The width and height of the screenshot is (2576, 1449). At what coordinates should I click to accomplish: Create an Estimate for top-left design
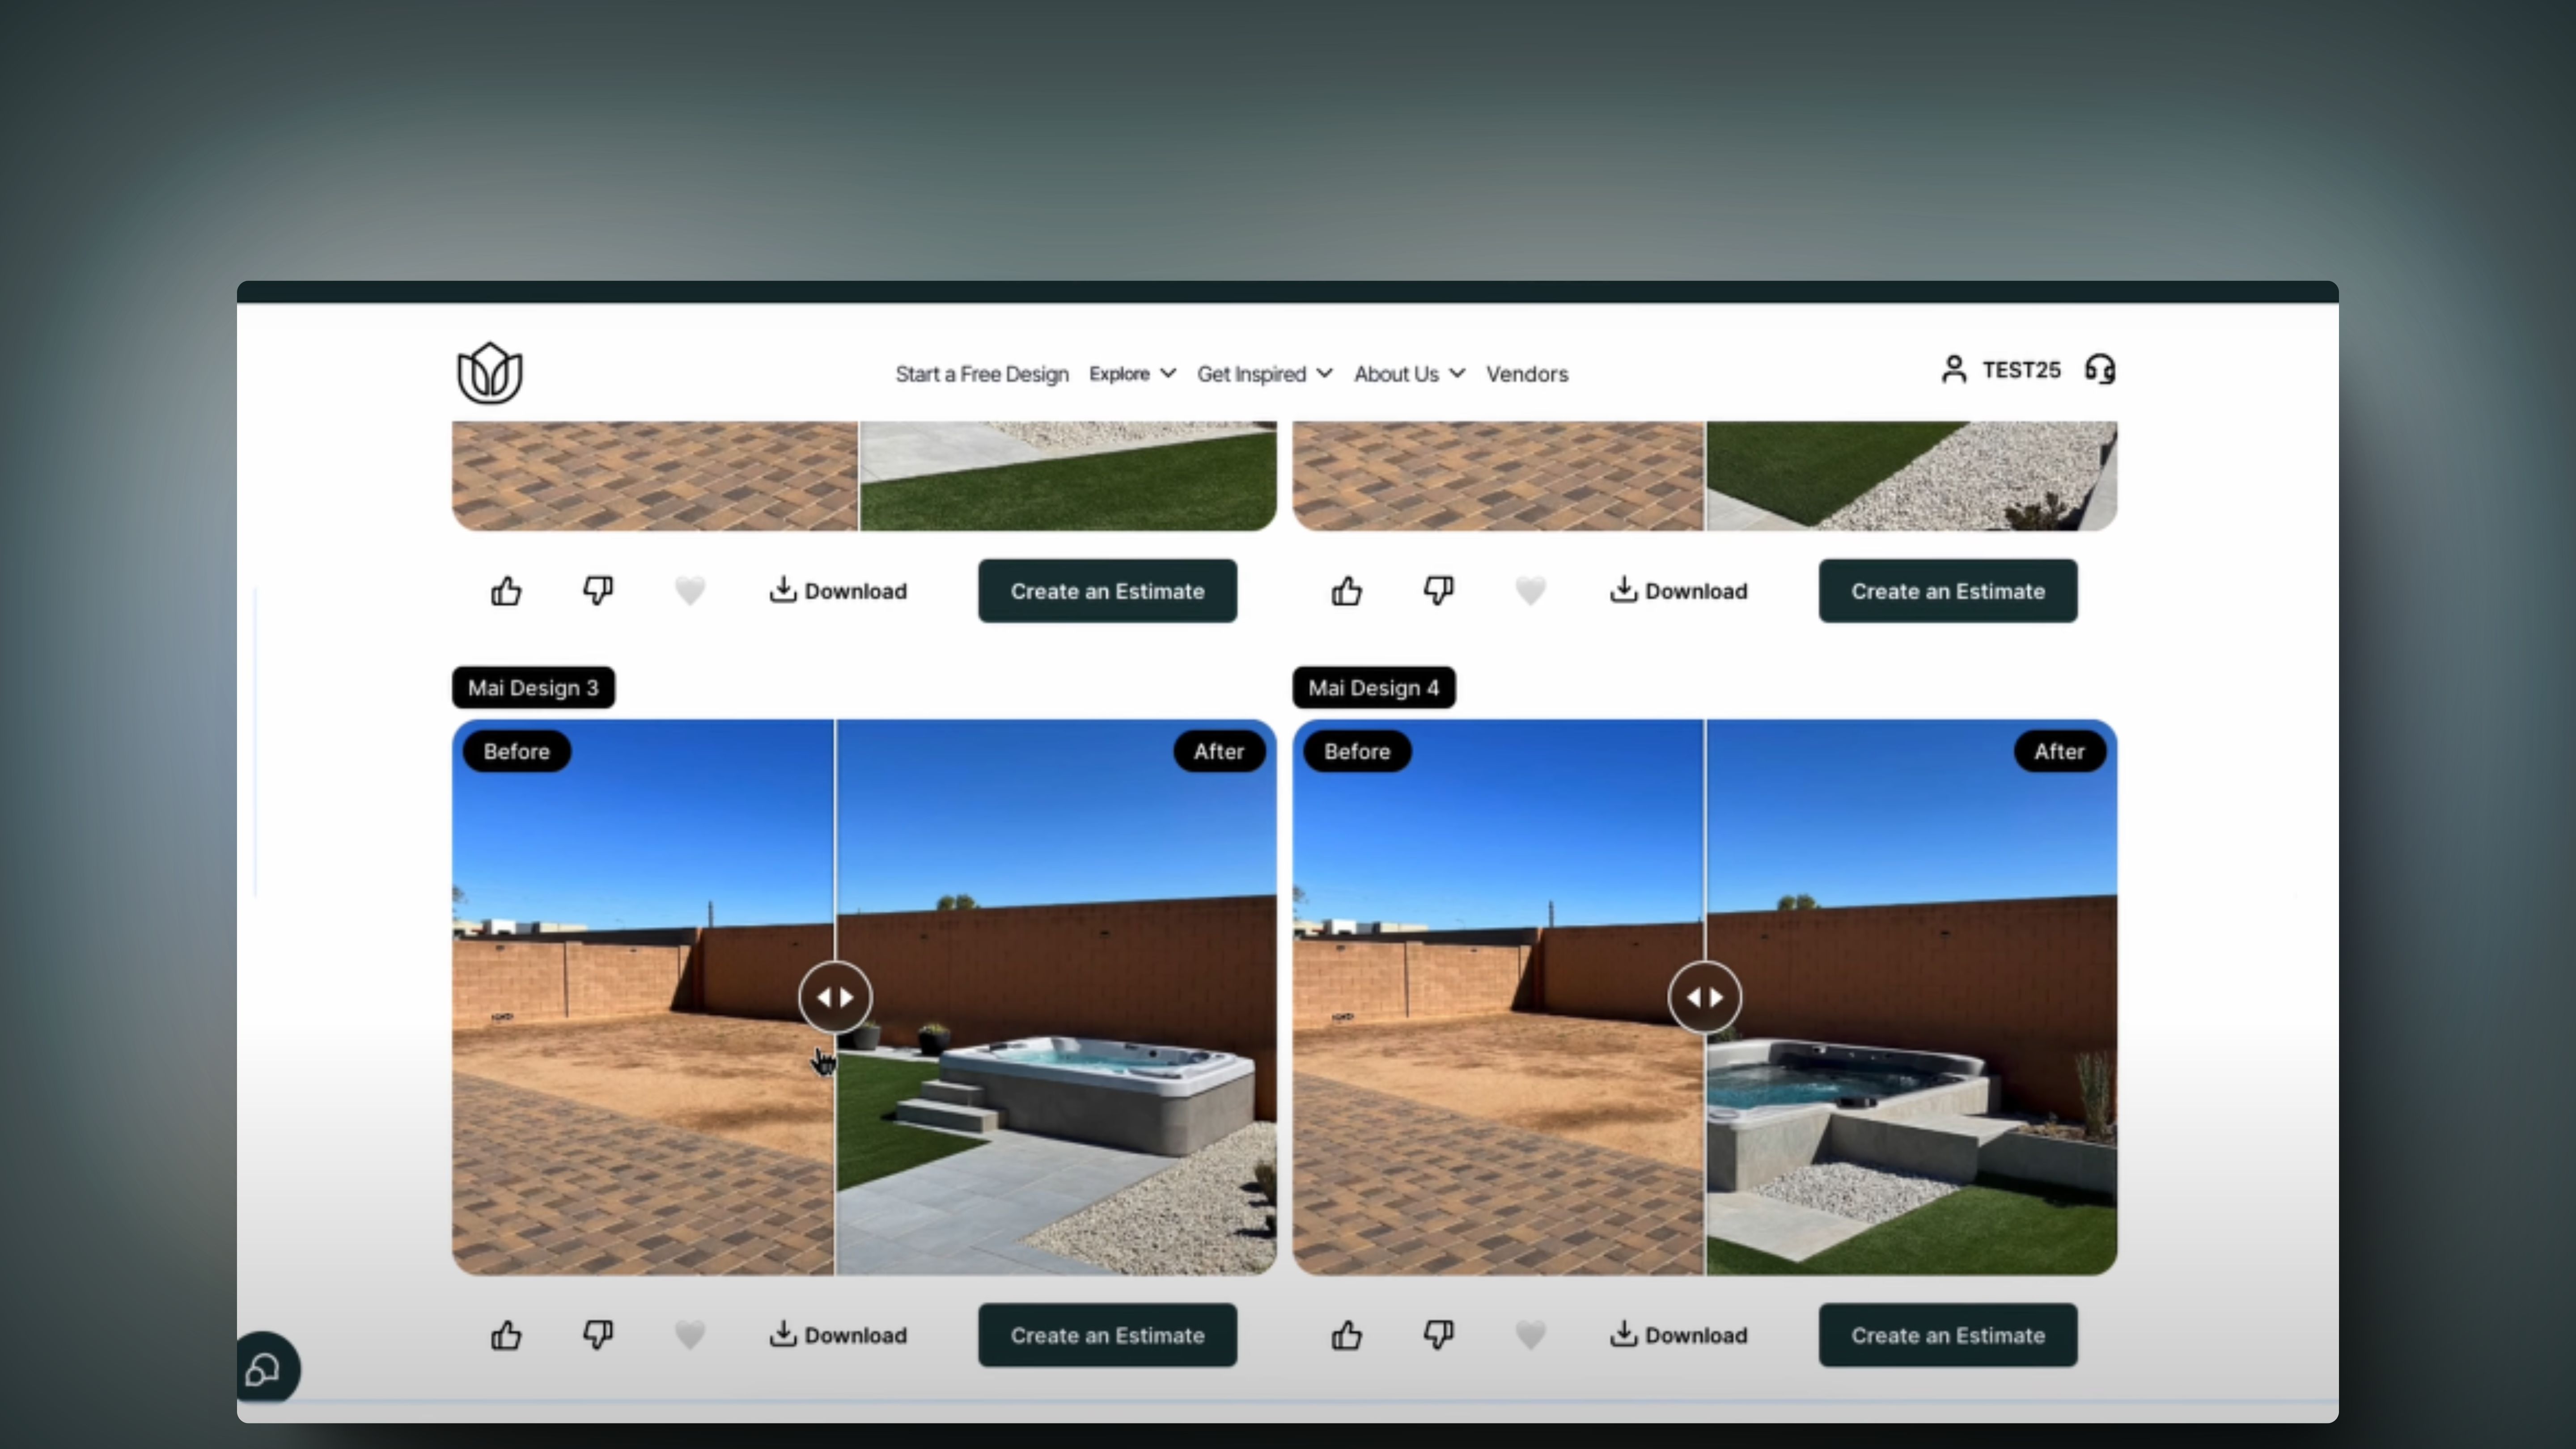1107,591
